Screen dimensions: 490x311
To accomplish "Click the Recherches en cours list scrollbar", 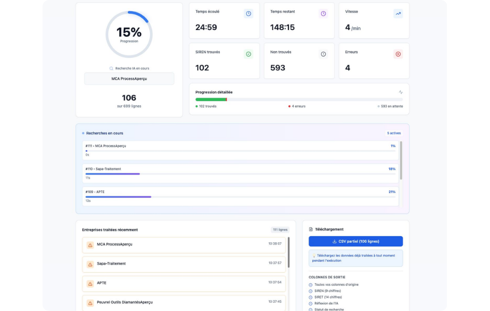I will (401, 160).
